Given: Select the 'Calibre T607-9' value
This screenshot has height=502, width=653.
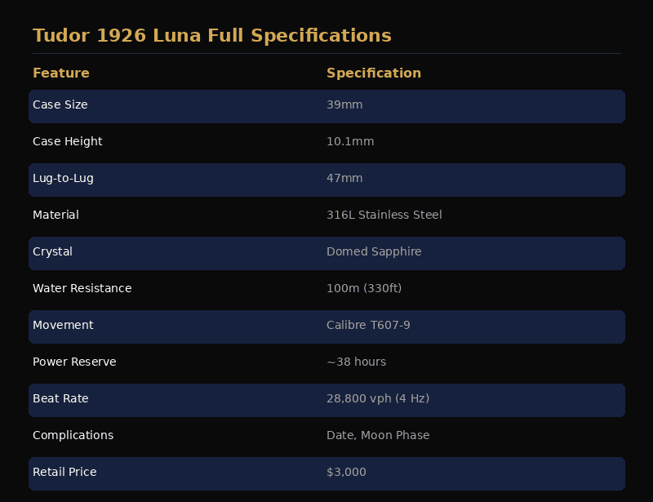Looking at the screenshot, I should pos(368,325).
